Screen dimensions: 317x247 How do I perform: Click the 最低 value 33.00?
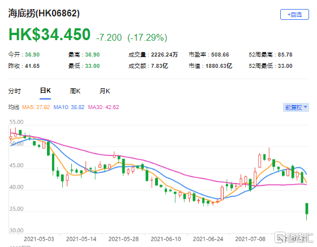(x=92, y=66)
